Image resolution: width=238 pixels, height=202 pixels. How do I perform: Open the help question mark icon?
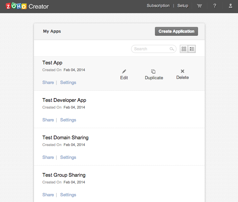pyautogui.click(x=215, y=6)
